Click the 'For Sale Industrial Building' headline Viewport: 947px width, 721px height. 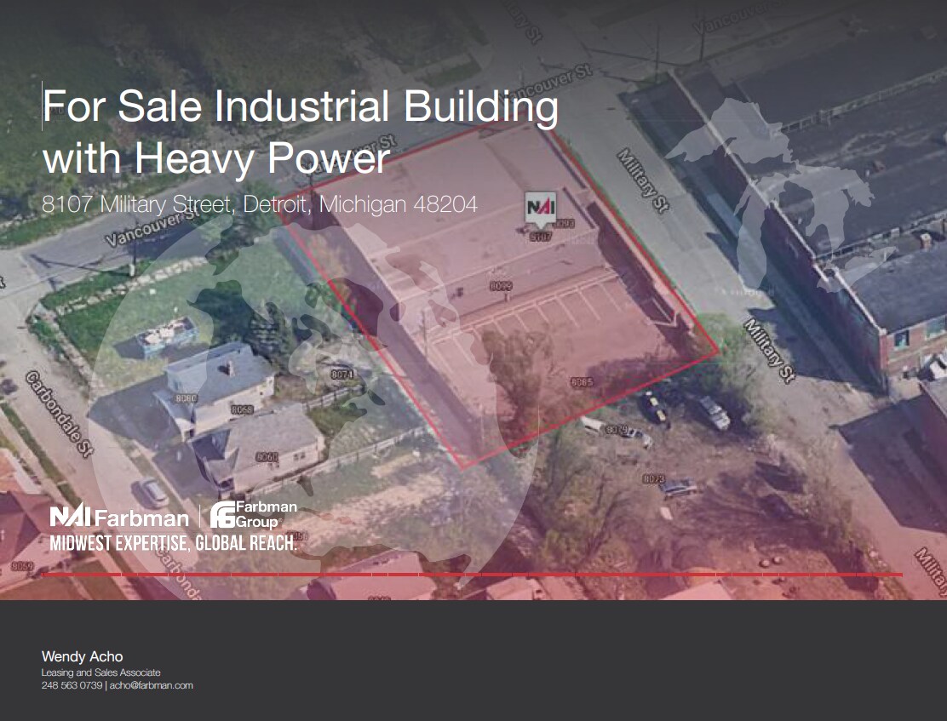point(301,106)
